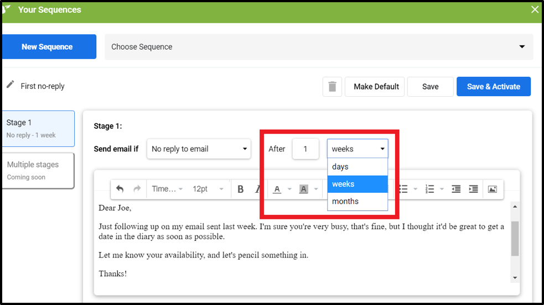Select the Stage 1 tab

click(x=38, y=128)
